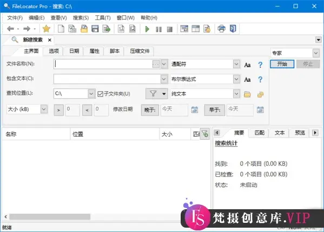The width and height of the screenshot is (324, 232).
Task: Expand the 纯文本 dropdown
Action: 236,94
